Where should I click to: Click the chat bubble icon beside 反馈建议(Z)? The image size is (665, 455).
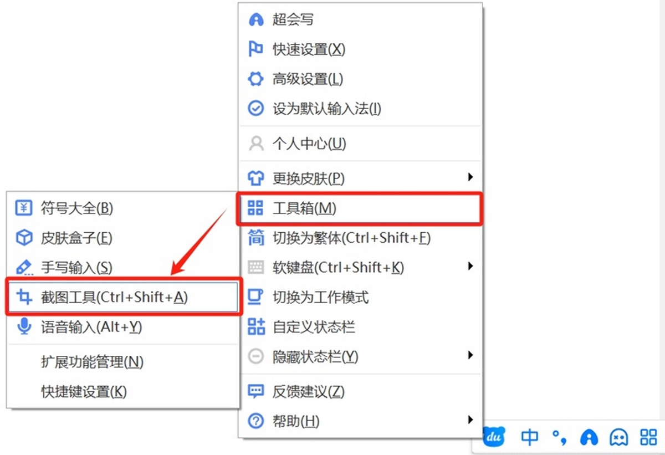tap(255, 392)
